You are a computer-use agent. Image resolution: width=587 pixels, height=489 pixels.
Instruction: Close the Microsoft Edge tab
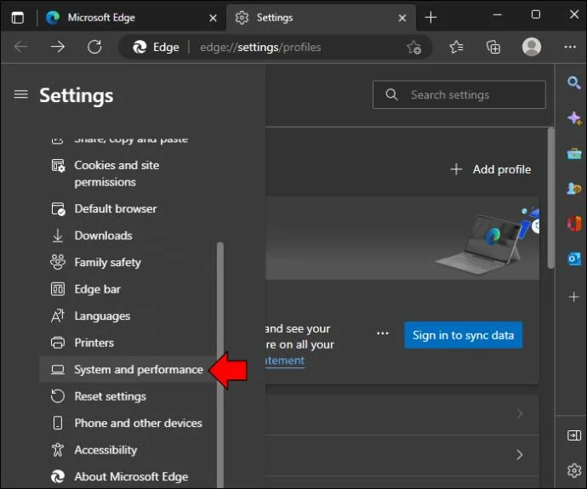point(213,18)
